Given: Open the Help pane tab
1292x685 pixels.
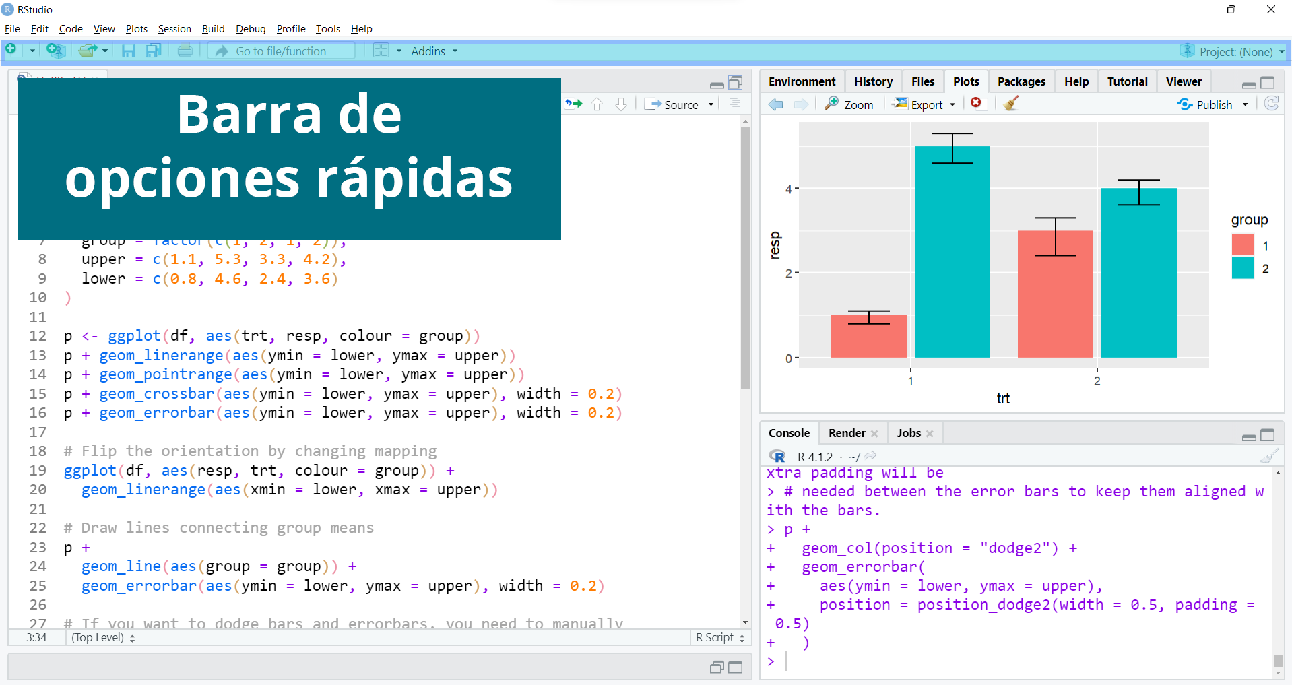Looking at the screenshot, I should 1076,81.
